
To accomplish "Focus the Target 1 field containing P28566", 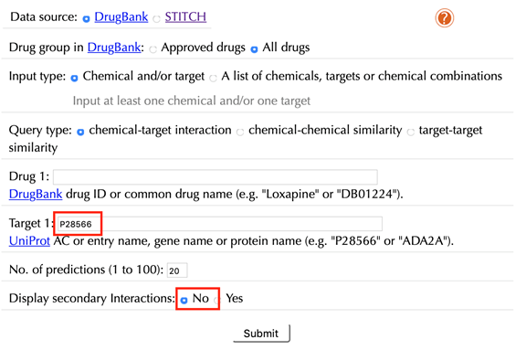I will click(219, 224).
